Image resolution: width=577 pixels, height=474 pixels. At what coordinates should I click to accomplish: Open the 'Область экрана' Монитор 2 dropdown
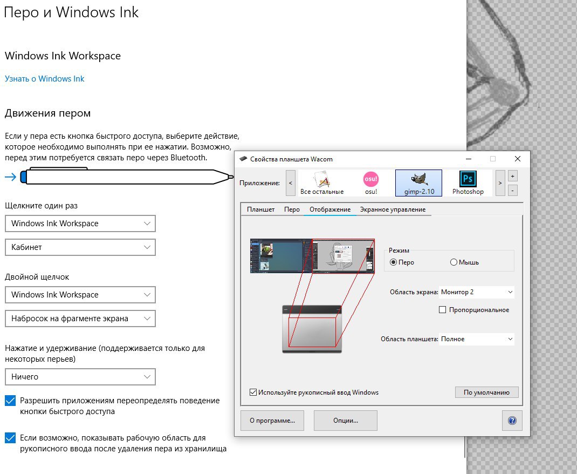[x=477, y=292]
